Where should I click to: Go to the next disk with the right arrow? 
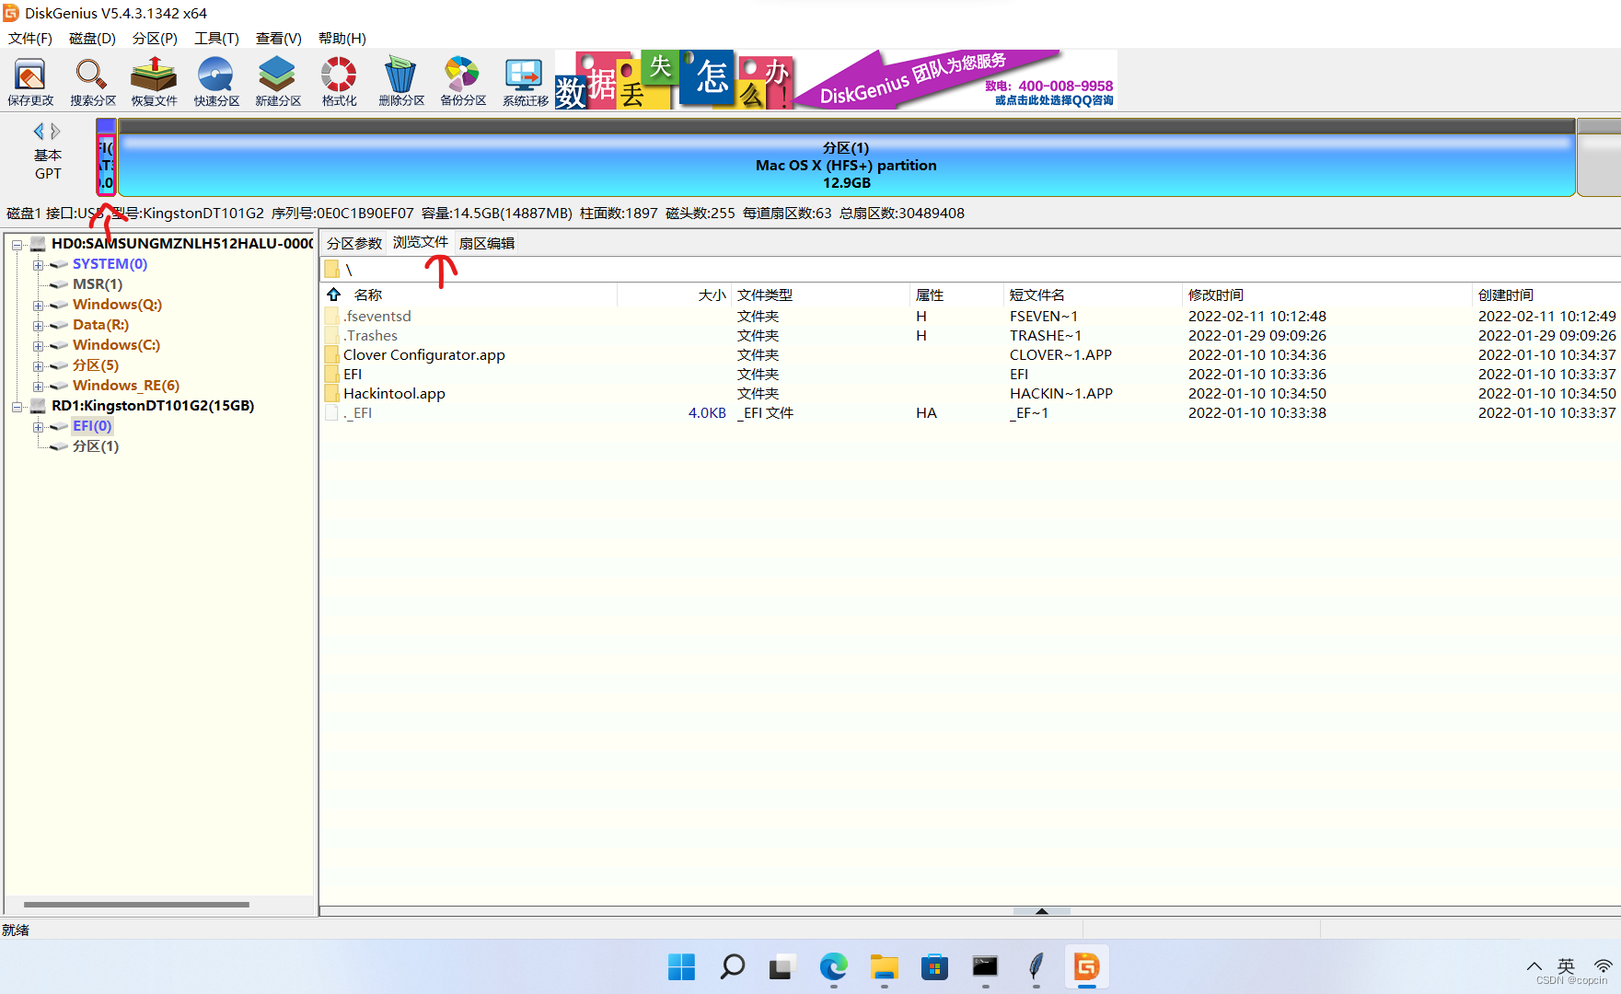click(x=55, y=132)
